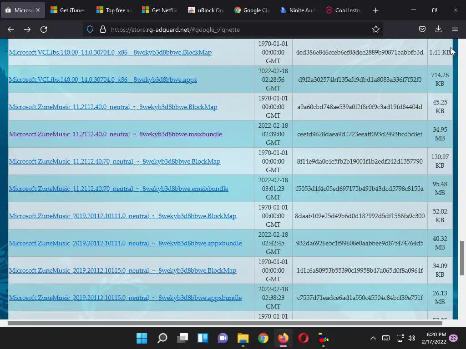Open Opera from the taskbar
Image resolution: width=466 pixels, height=349 pixels.
(304, 338)
